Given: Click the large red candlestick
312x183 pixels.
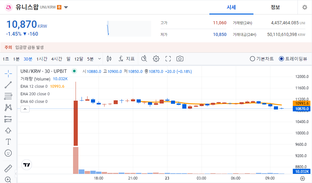Looking at the screenshot, I should coord(76,123).
